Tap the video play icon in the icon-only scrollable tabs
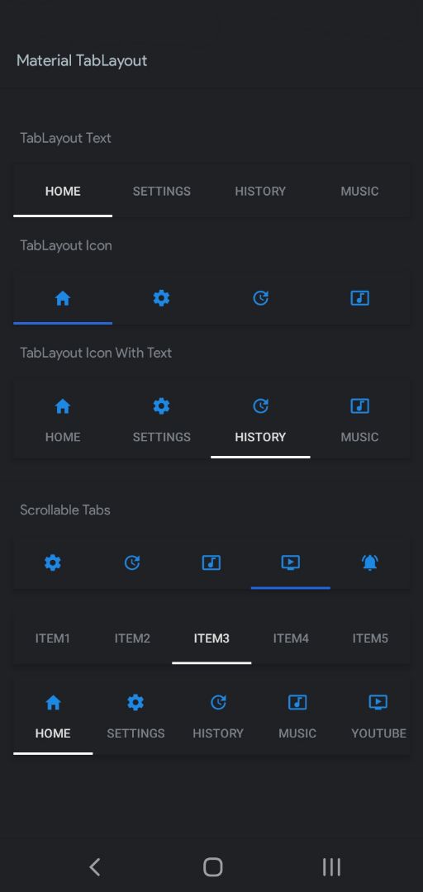Viewport: 423px width, 892px height. 290,562
